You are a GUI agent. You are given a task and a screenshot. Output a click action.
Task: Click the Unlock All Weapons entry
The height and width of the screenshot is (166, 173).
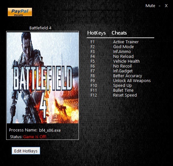tap(132, 81)
